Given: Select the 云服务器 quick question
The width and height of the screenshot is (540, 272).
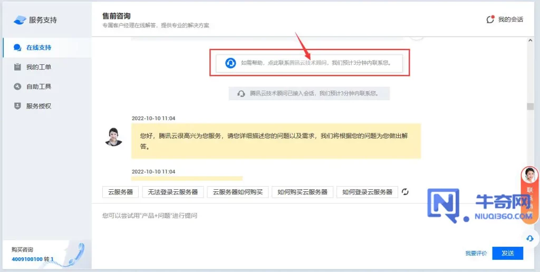Looking at the screenshot, I should click(x=120, y=192).
